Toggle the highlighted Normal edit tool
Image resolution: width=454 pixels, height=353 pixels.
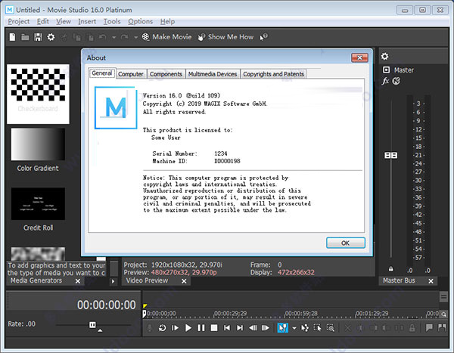coord(282,328)
